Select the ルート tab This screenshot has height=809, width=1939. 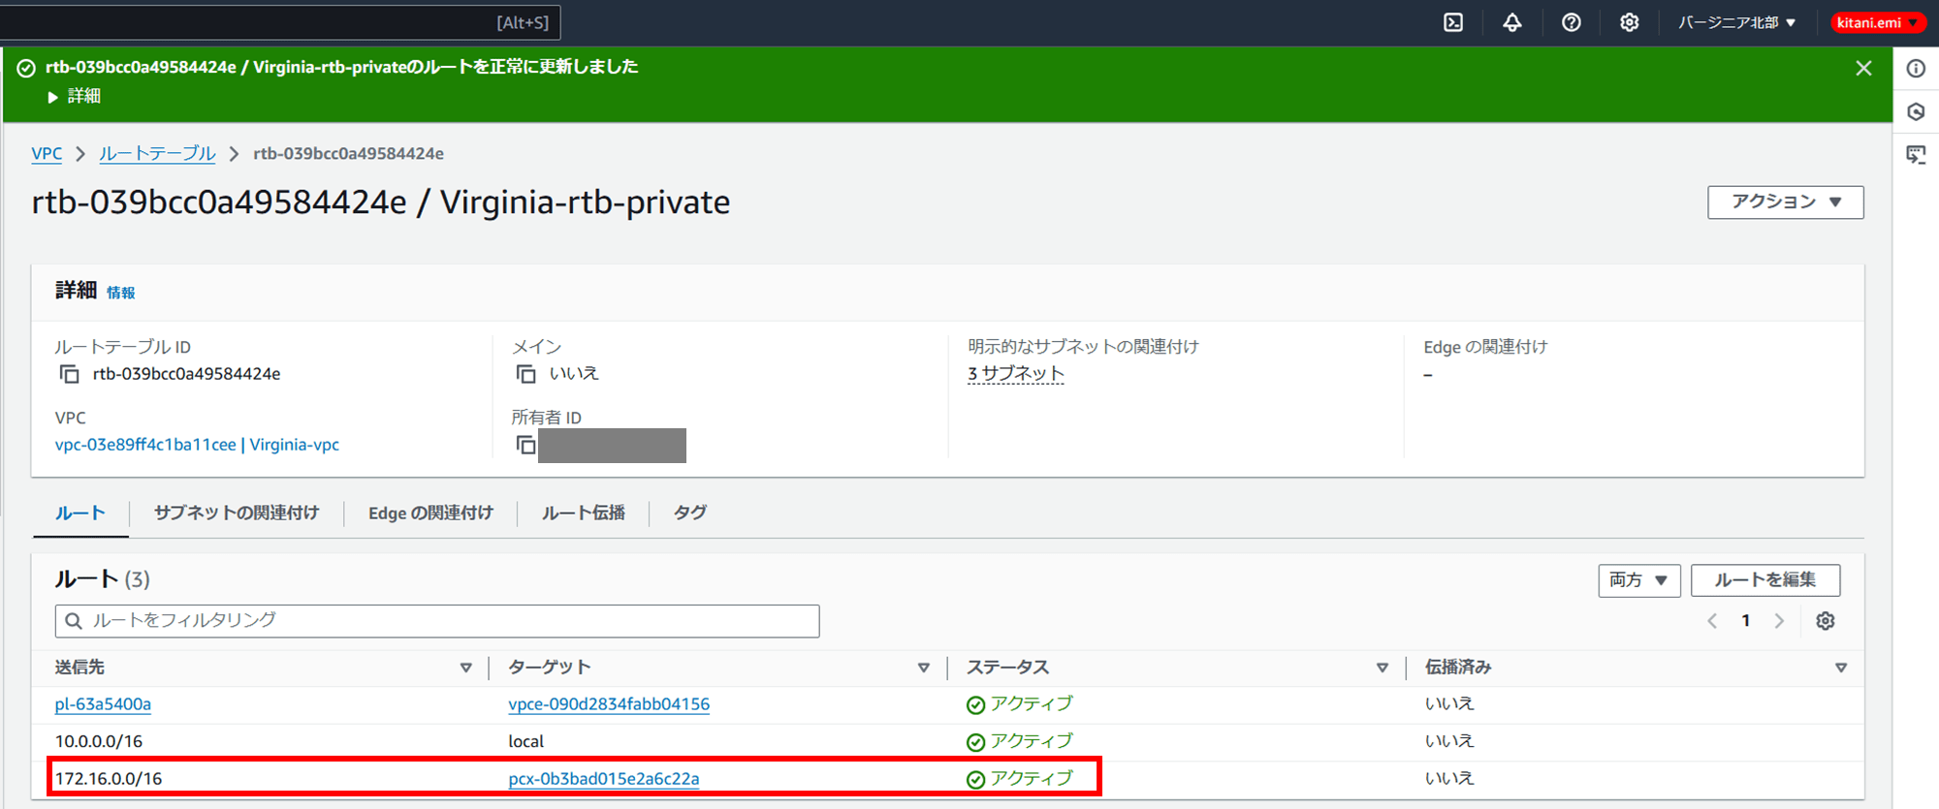pyautogui.click(x=79, y=513)
